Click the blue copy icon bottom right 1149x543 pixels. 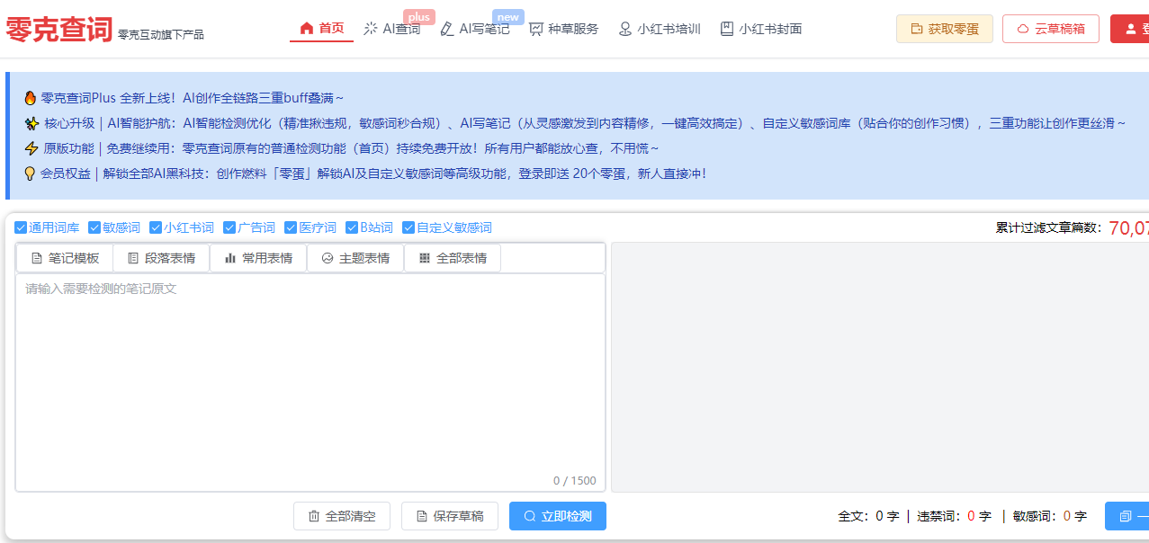[x=1126, y=516]
